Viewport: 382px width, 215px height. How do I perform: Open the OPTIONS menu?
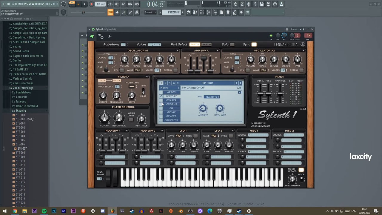[40, 4]
